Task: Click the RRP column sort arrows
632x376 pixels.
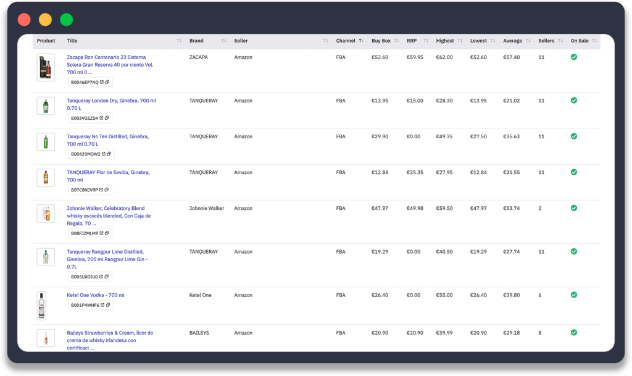Action: [426, 41]
